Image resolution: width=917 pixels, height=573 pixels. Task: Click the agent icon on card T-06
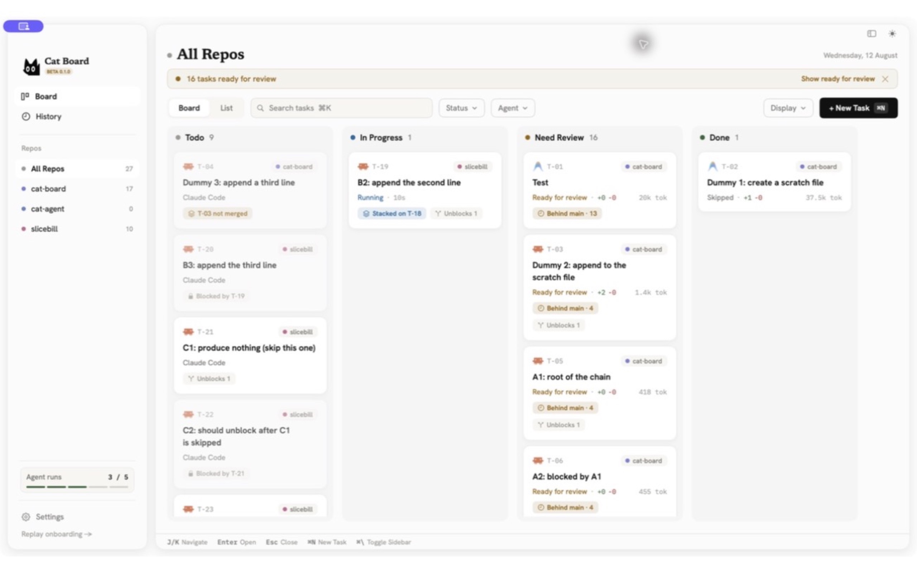[538, 461]
